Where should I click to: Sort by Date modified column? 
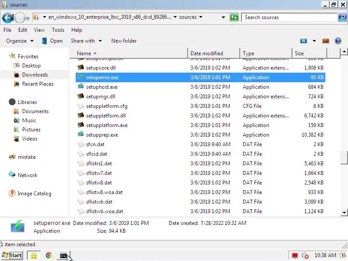pyautogui.click(x=214, y=53)
